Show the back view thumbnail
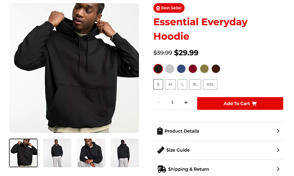This screenshot has height=176, width=294. click(125, 153)
